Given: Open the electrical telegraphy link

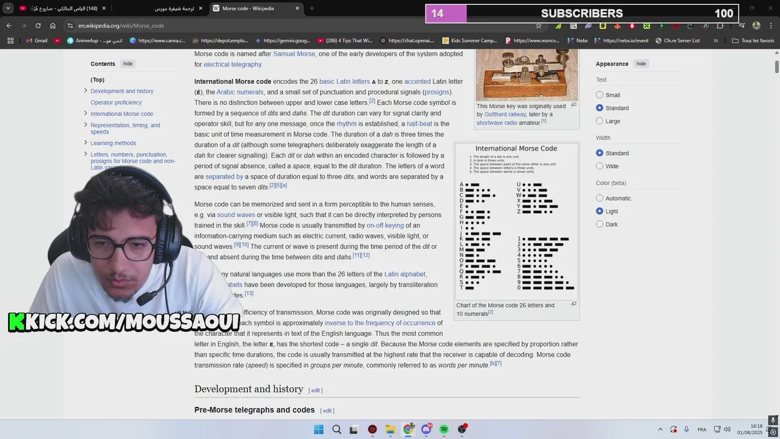Looking at the screenshot, I should point(232,64).
